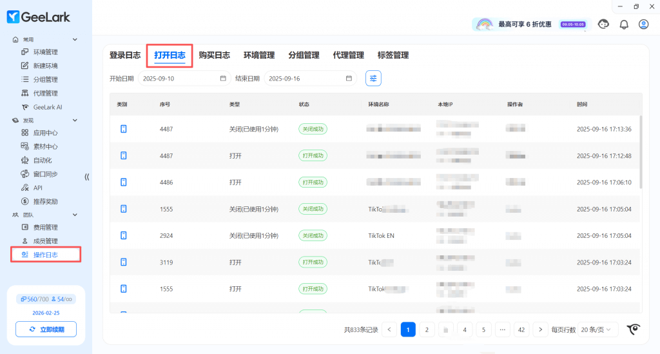Image resolution: width=660 pixels, height=354 pixels.
Task: Click the calendar icon in 结束日期 field
Action: (349, 79)
